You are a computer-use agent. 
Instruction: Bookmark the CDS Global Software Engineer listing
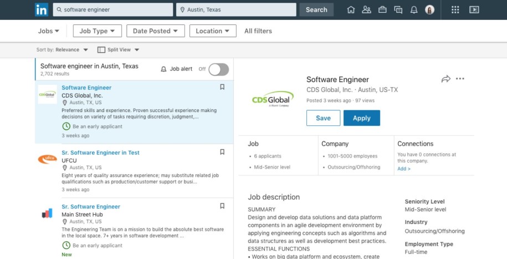[x=222, y=87]
